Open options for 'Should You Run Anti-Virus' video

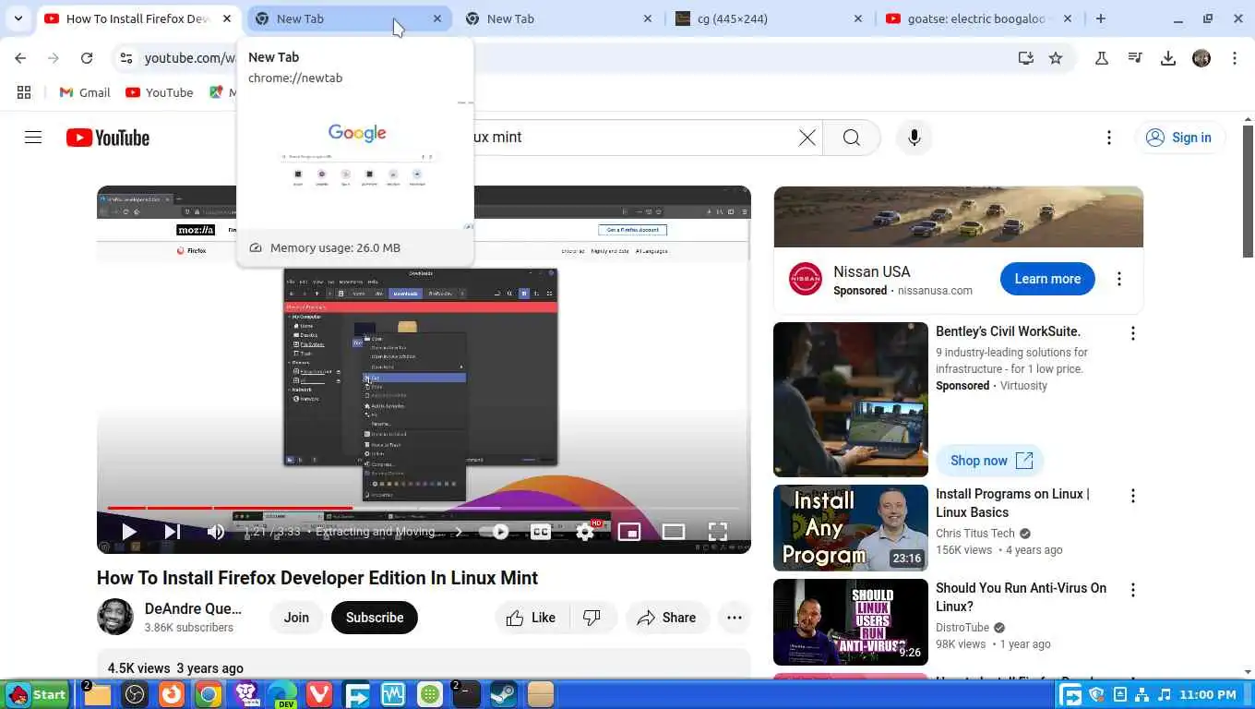(1133, 590)
